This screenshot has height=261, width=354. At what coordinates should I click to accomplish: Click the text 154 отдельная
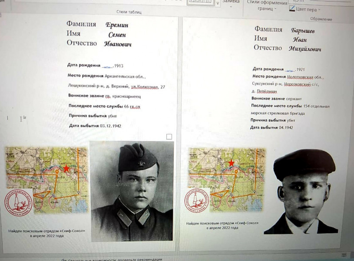click(x=316, y=106)
